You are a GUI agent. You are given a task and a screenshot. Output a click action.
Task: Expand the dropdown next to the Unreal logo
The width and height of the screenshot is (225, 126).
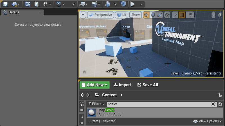click(50, 4)
